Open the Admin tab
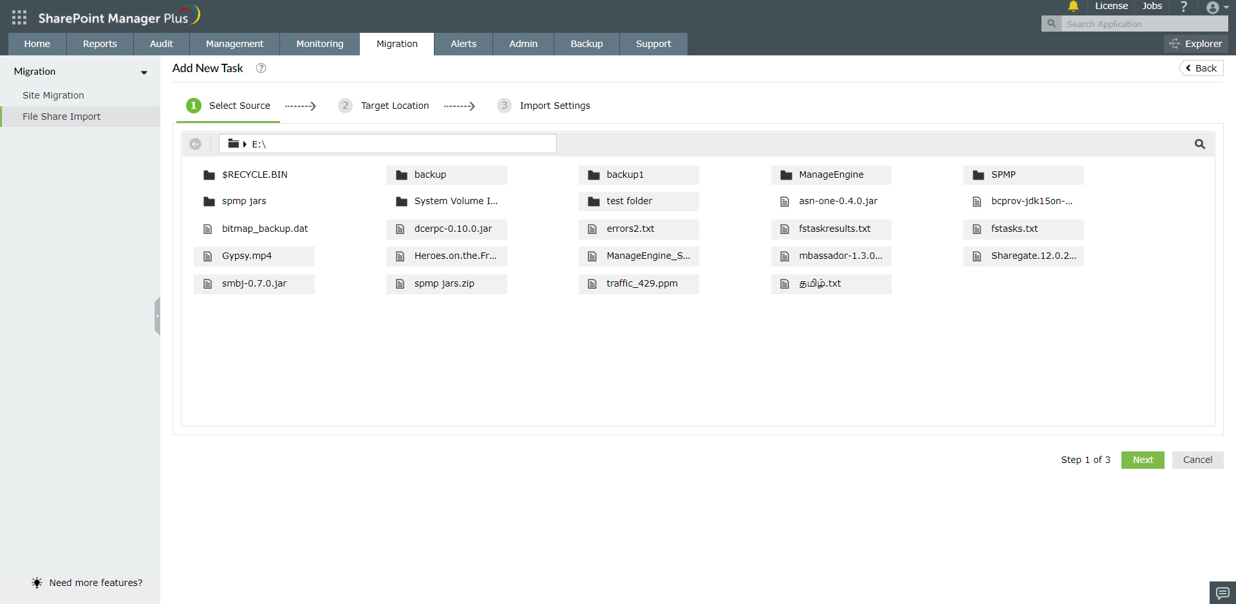This screenshot has height=604, width=1236. tap(523, 44)
